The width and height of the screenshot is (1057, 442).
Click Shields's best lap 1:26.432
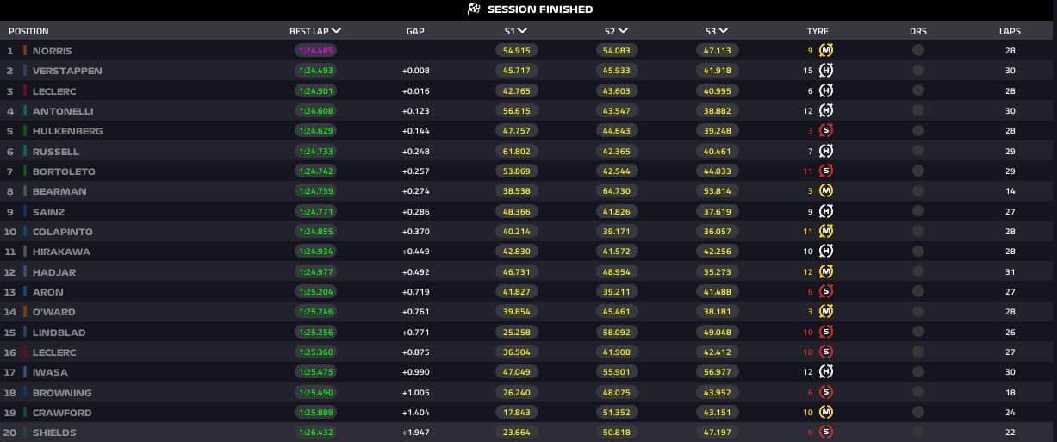tap(315, 433)
